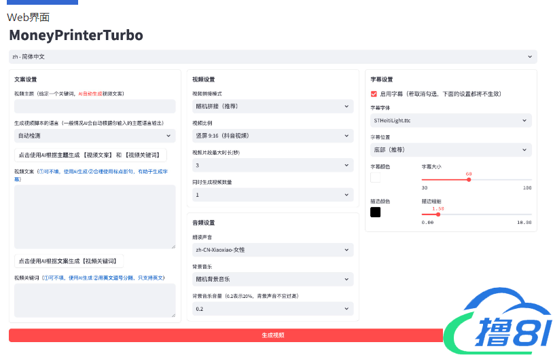Expand the 字幕位置 底部 dropdown
The height and width of the screenshot is (355, 553).
coord(450,149)
